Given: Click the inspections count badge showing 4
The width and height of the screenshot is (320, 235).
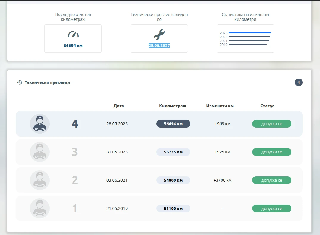Looking at the screenshot, I should (x=299, y=82).
